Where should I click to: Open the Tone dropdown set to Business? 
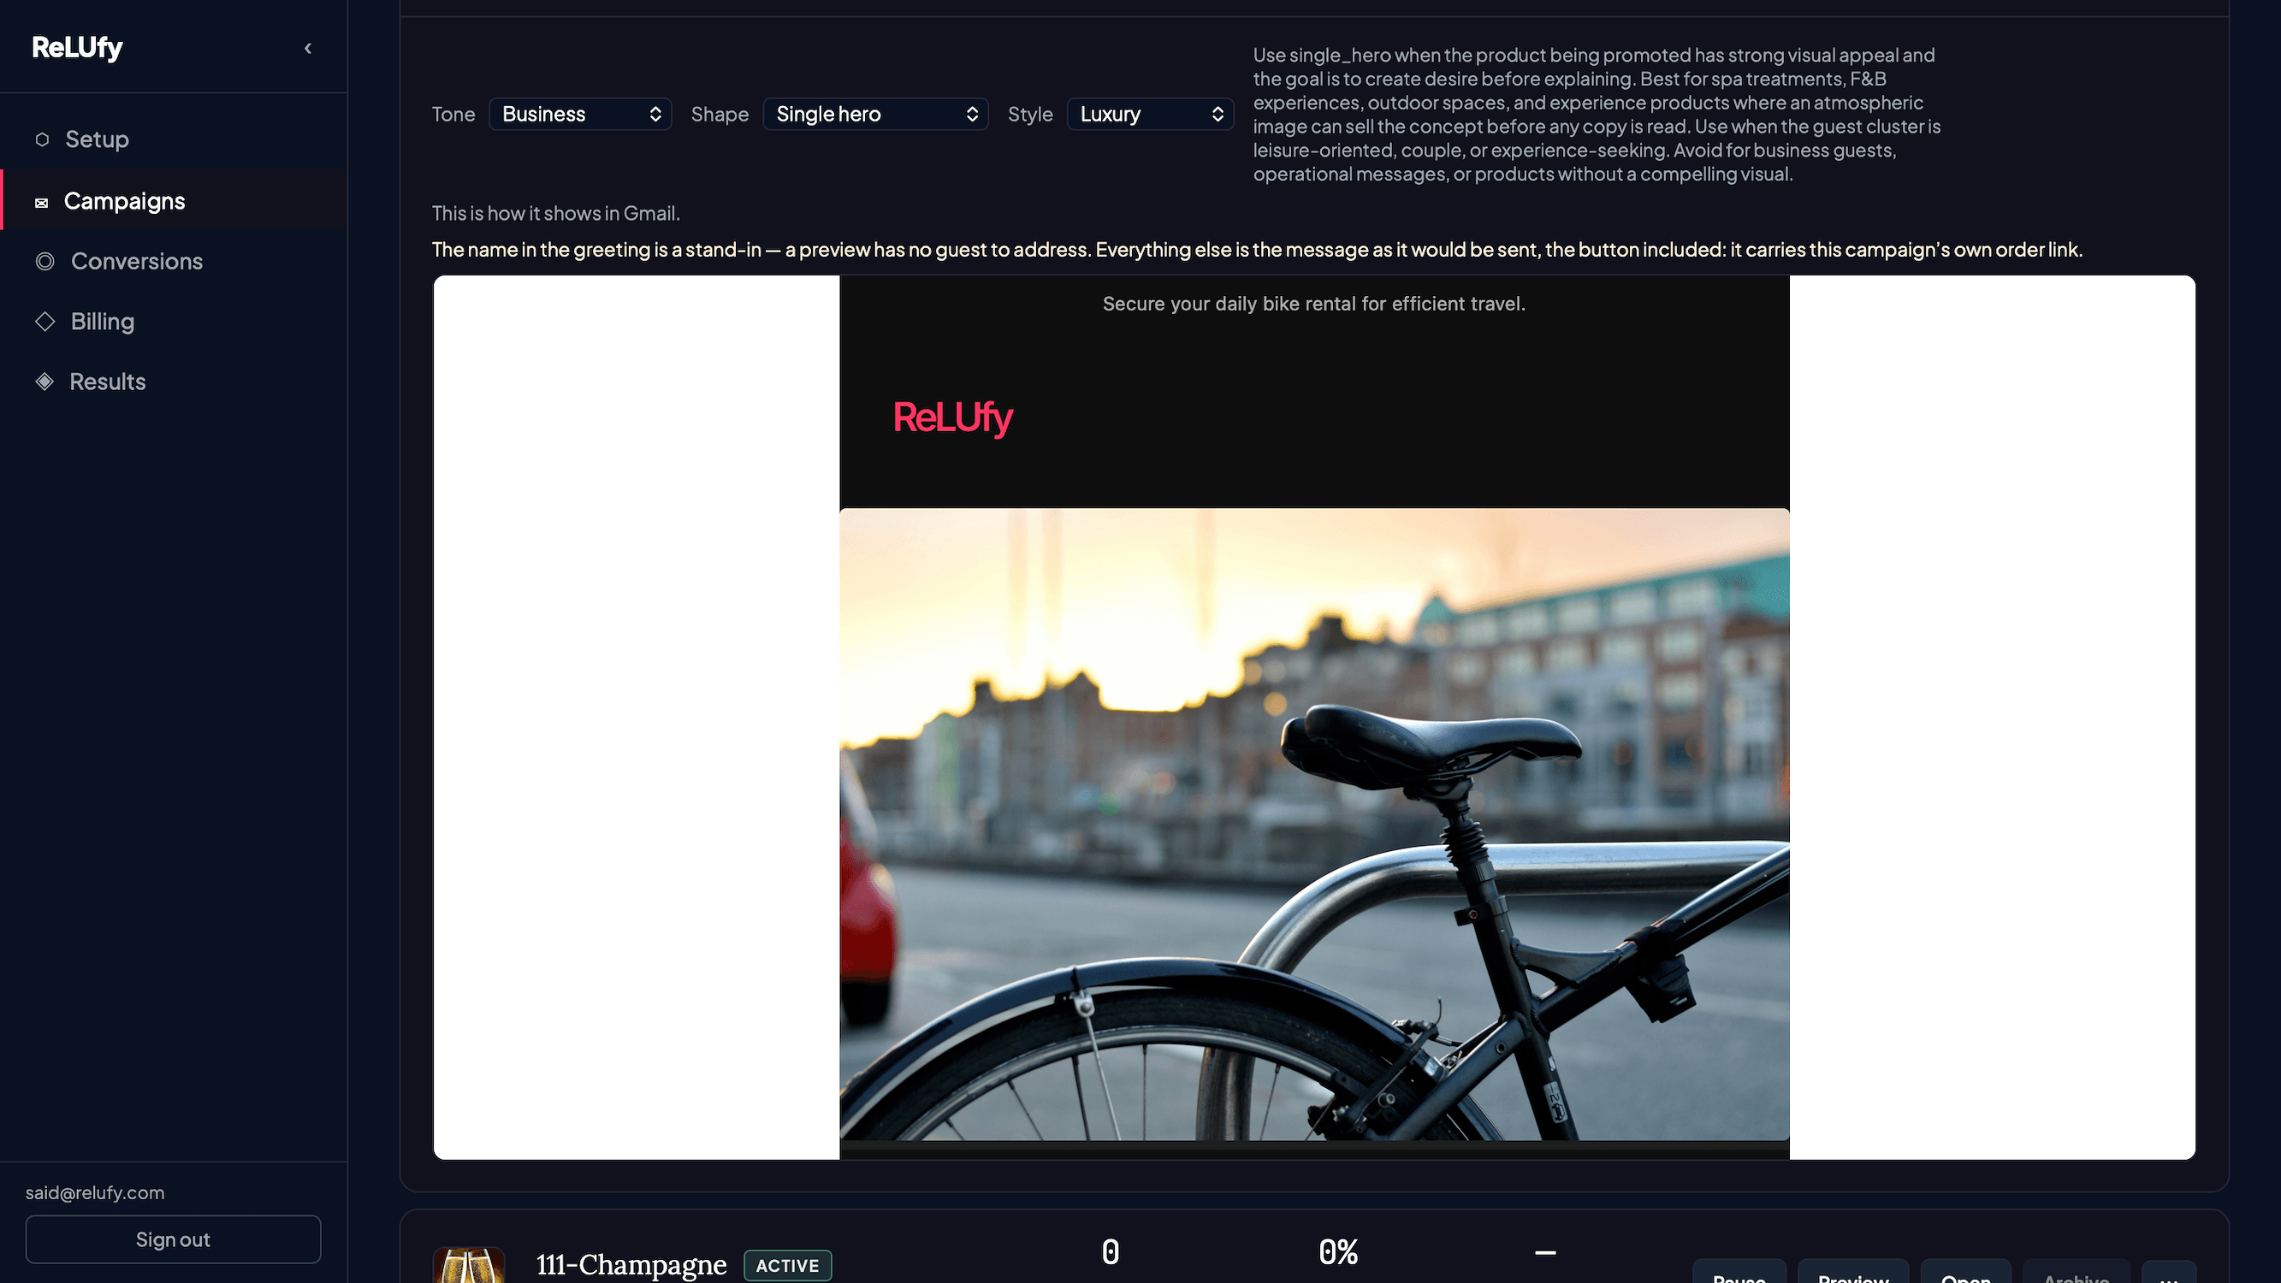(x=580, y=115)
